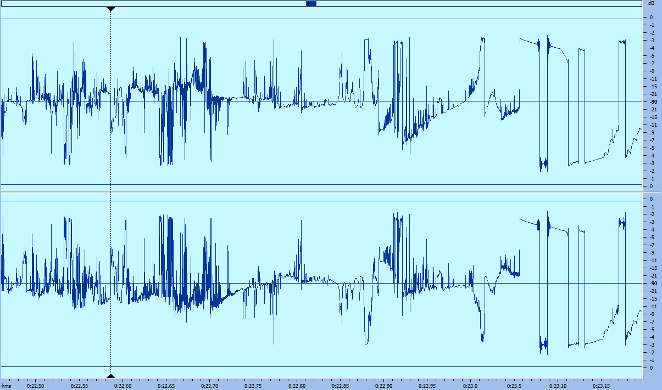Image resolution: width=662 pixels, height=390 pixels.
Task: Click 0:22.90 on the time ruler
Action: point(383,386)
